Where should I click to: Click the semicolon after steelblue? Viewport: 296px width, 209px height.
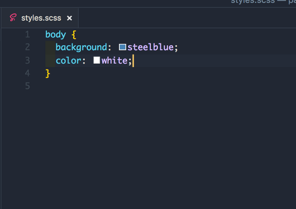tap(176, 47)
